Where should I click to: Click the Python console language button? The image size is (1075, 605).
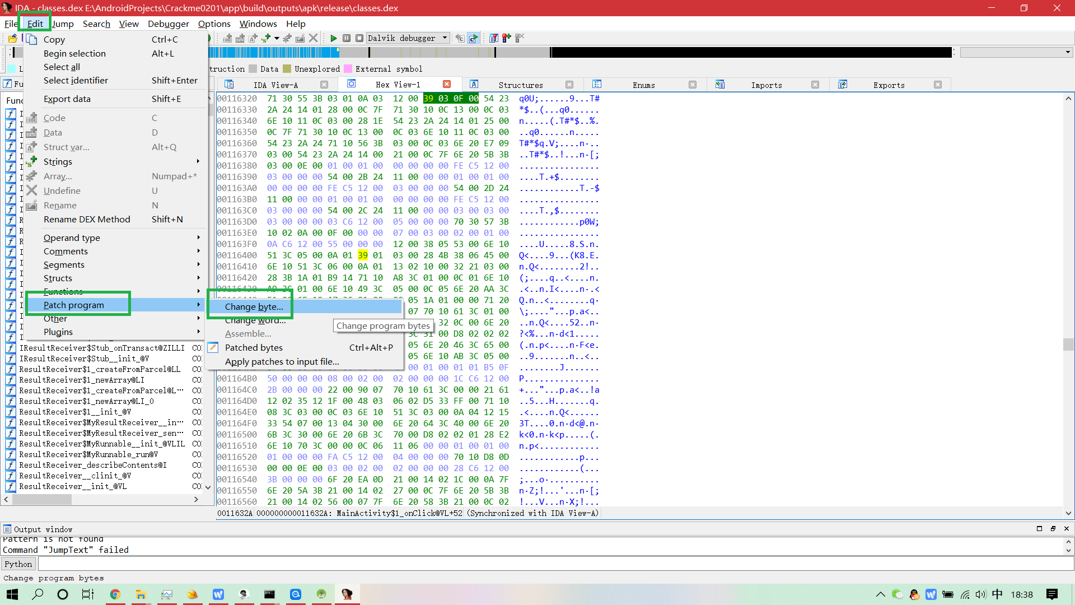tap(18, 564)
